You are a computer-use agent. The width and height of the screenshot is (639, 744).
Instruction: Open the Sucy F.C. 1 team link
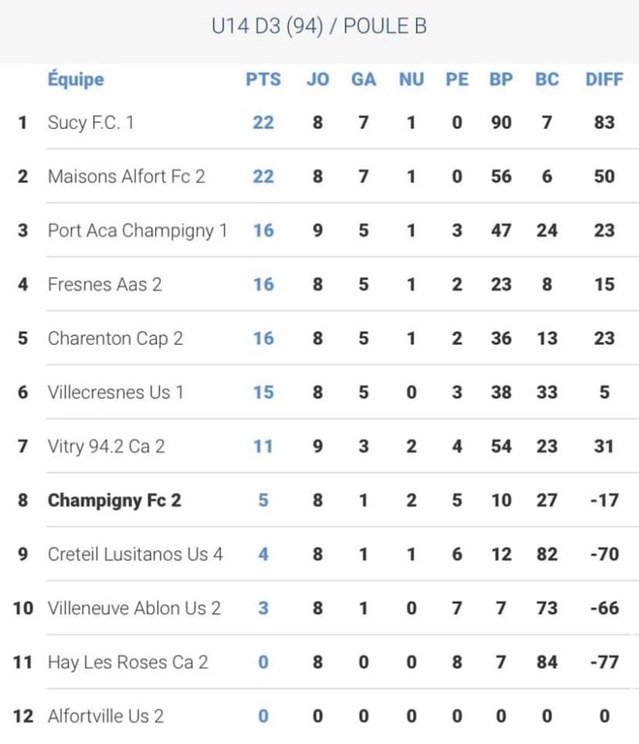point(91,123)
